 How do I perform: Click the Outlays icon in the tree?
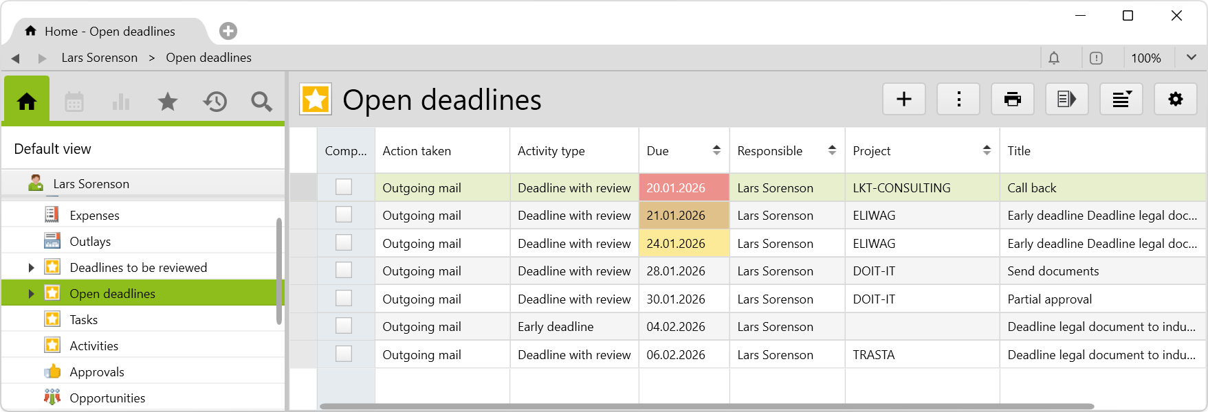[x=52, y=241]
